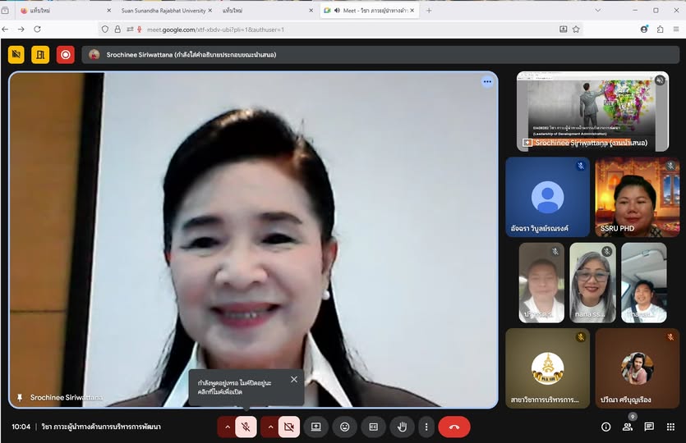Expand audio settings chevron beside microphone

[227, 427]
